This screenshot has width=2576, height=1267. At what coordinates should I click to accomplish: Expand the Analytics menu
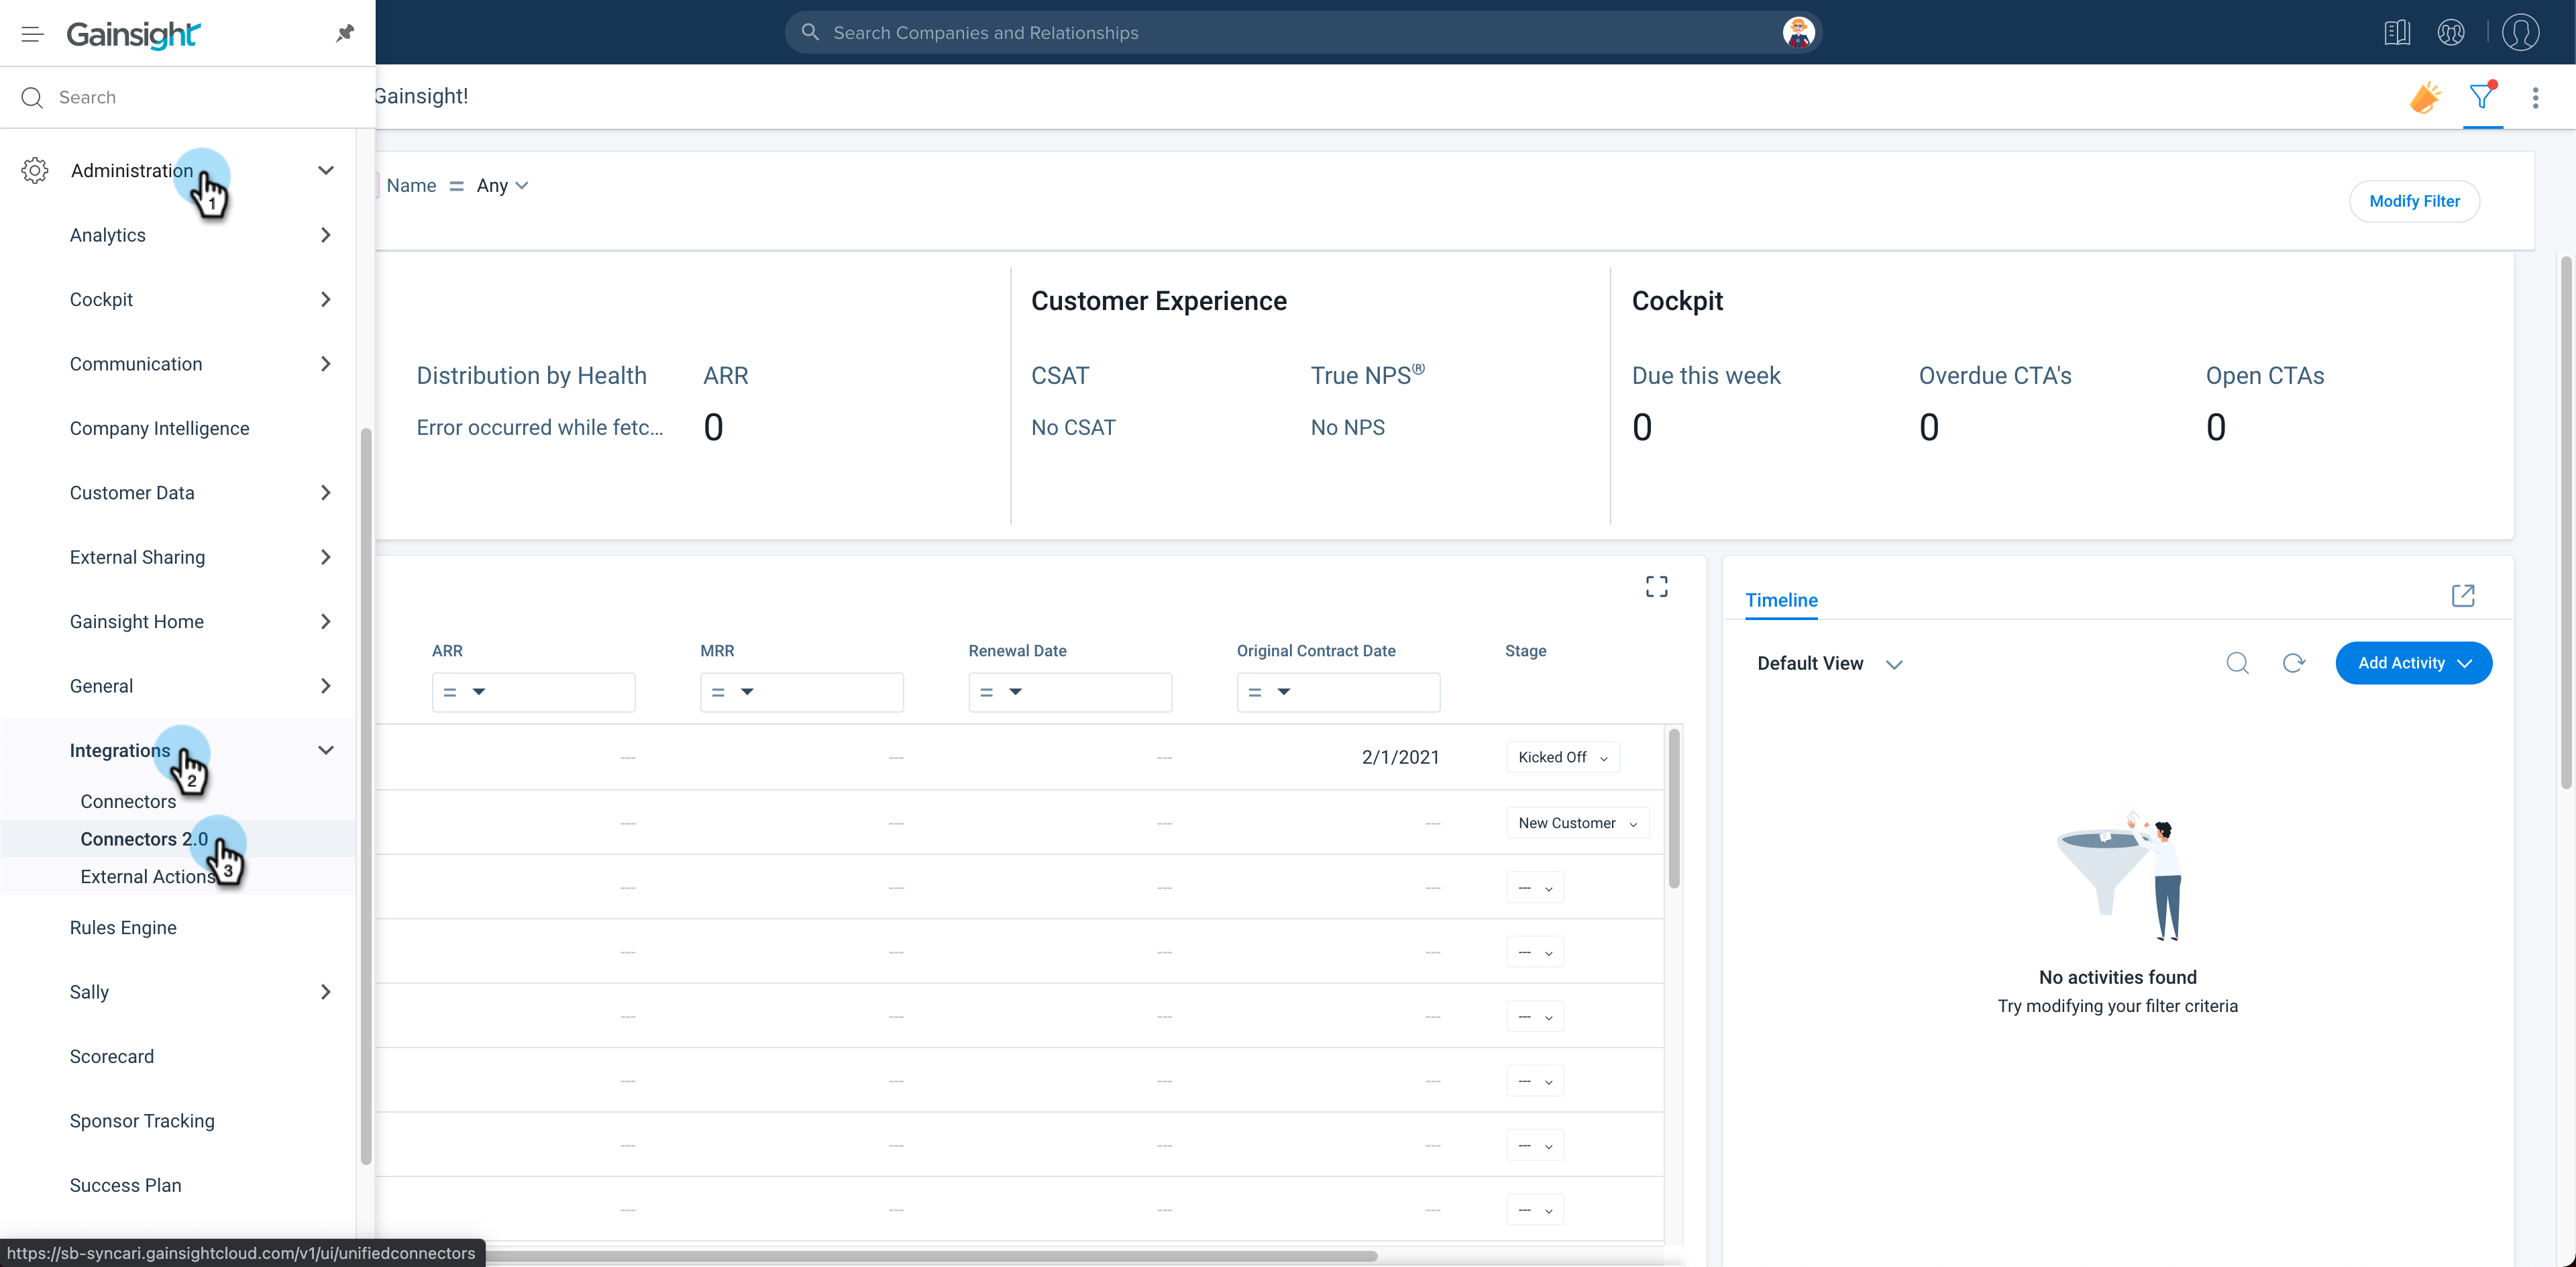[x=326, y=235]
